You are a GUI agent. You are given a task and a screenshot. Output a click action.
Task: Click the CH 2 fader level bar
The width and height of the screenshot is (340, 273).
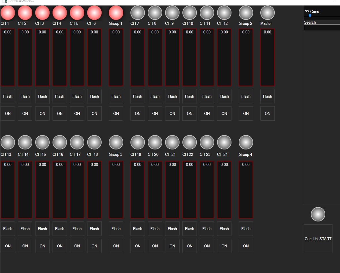(x=25, y=58)
